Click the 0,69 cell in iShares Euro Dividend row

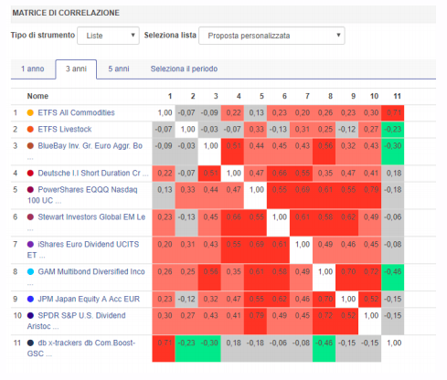(256, 249)
